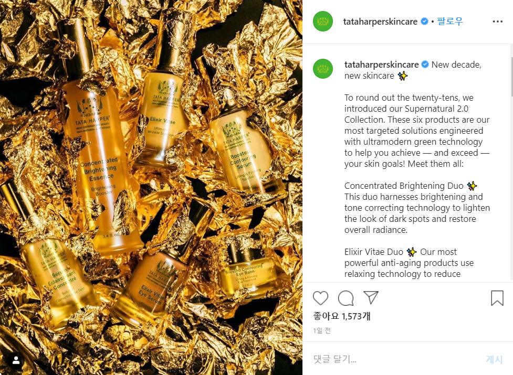Click verified badge in post header
The image size is (513, 375).
424,22
